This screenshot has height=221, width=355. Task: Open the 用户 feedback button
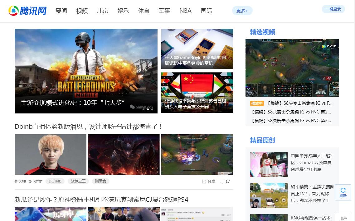(343, 218)
